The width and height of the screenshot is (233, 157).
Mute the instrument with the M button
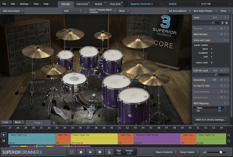tap(227, 23)
